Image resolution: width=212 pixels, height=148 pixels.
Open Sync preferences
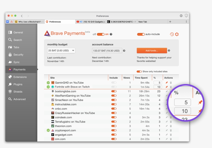coord(21,62)
